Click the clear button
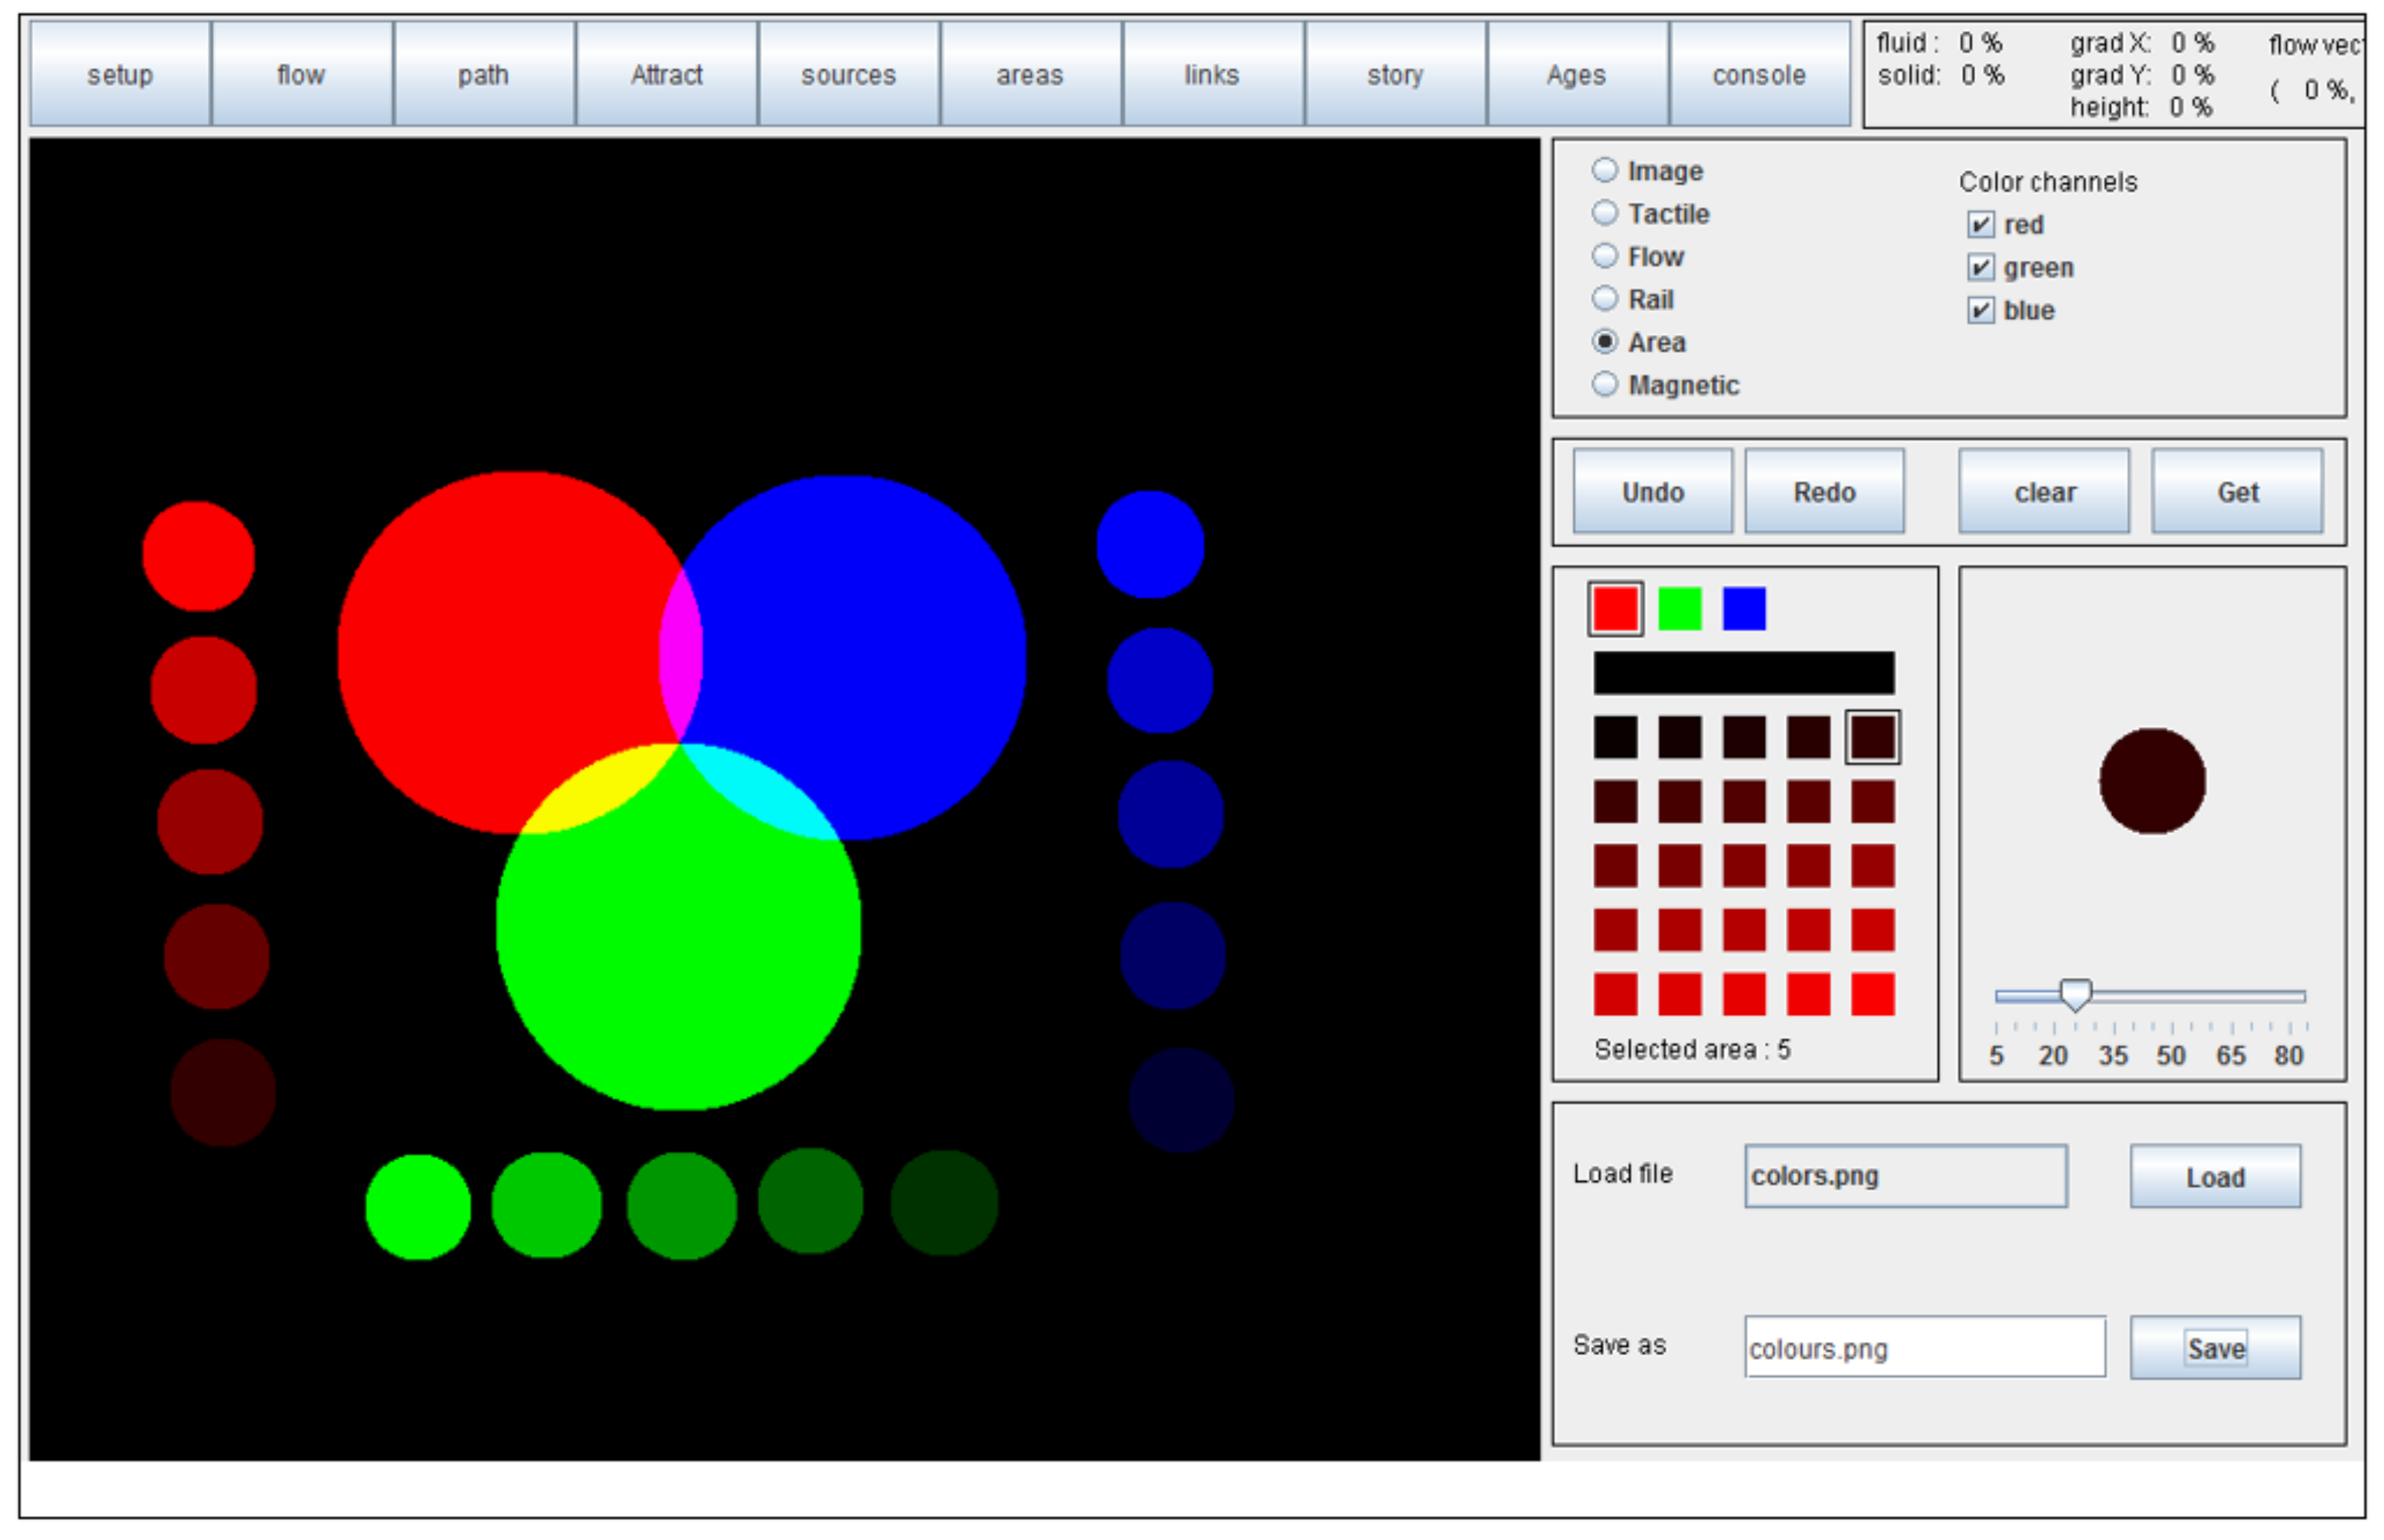2384x1540 pixels. point(2043,491)
